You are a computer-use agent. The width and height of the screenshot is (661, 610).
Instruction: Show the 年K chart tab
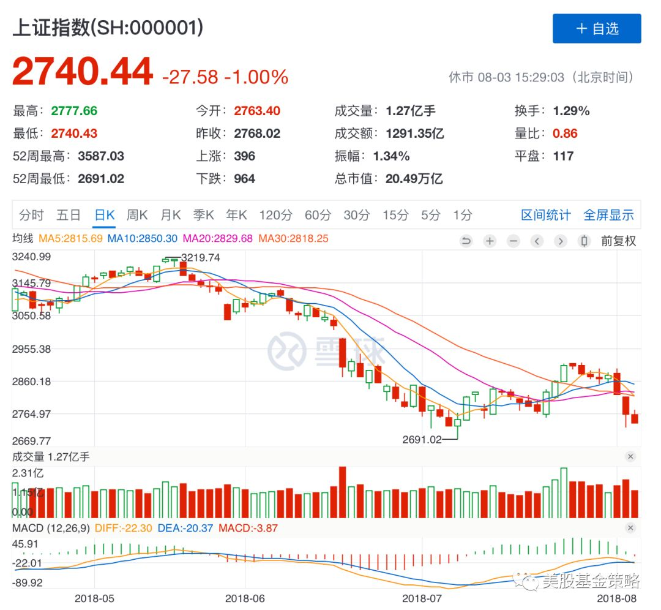(236, 215)
